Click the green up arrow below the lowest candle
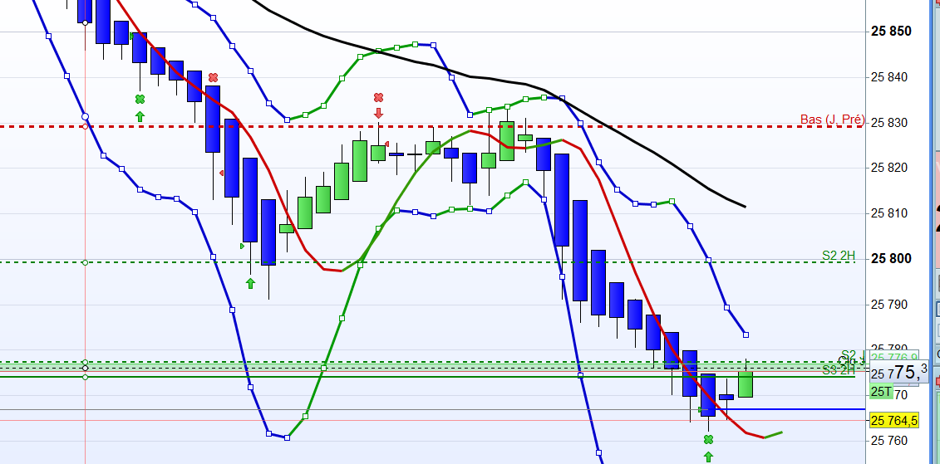 click(x=709, y=457)
